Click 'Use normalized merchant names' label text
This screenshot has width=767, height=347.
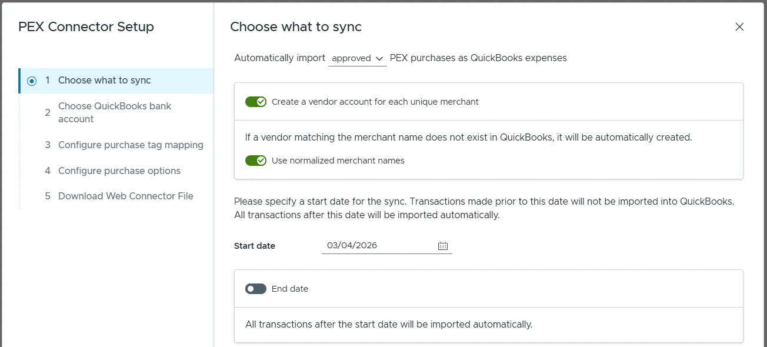click(x=338, y=161)
